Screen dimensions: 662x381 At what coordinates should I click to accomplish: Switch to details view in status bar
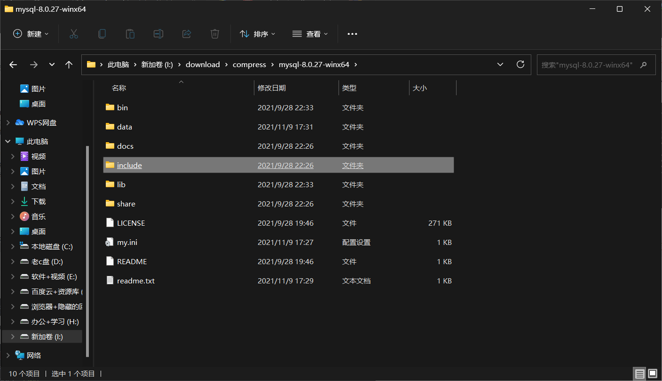pos(639,374)
